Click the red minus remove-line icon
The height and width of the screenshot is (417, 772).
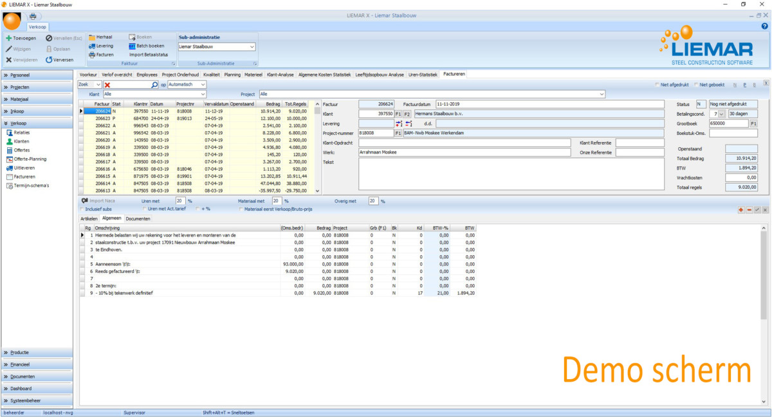tap(749, 210)
